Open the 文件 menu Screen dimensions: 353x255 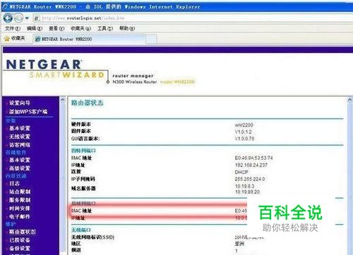pos(13,28)
